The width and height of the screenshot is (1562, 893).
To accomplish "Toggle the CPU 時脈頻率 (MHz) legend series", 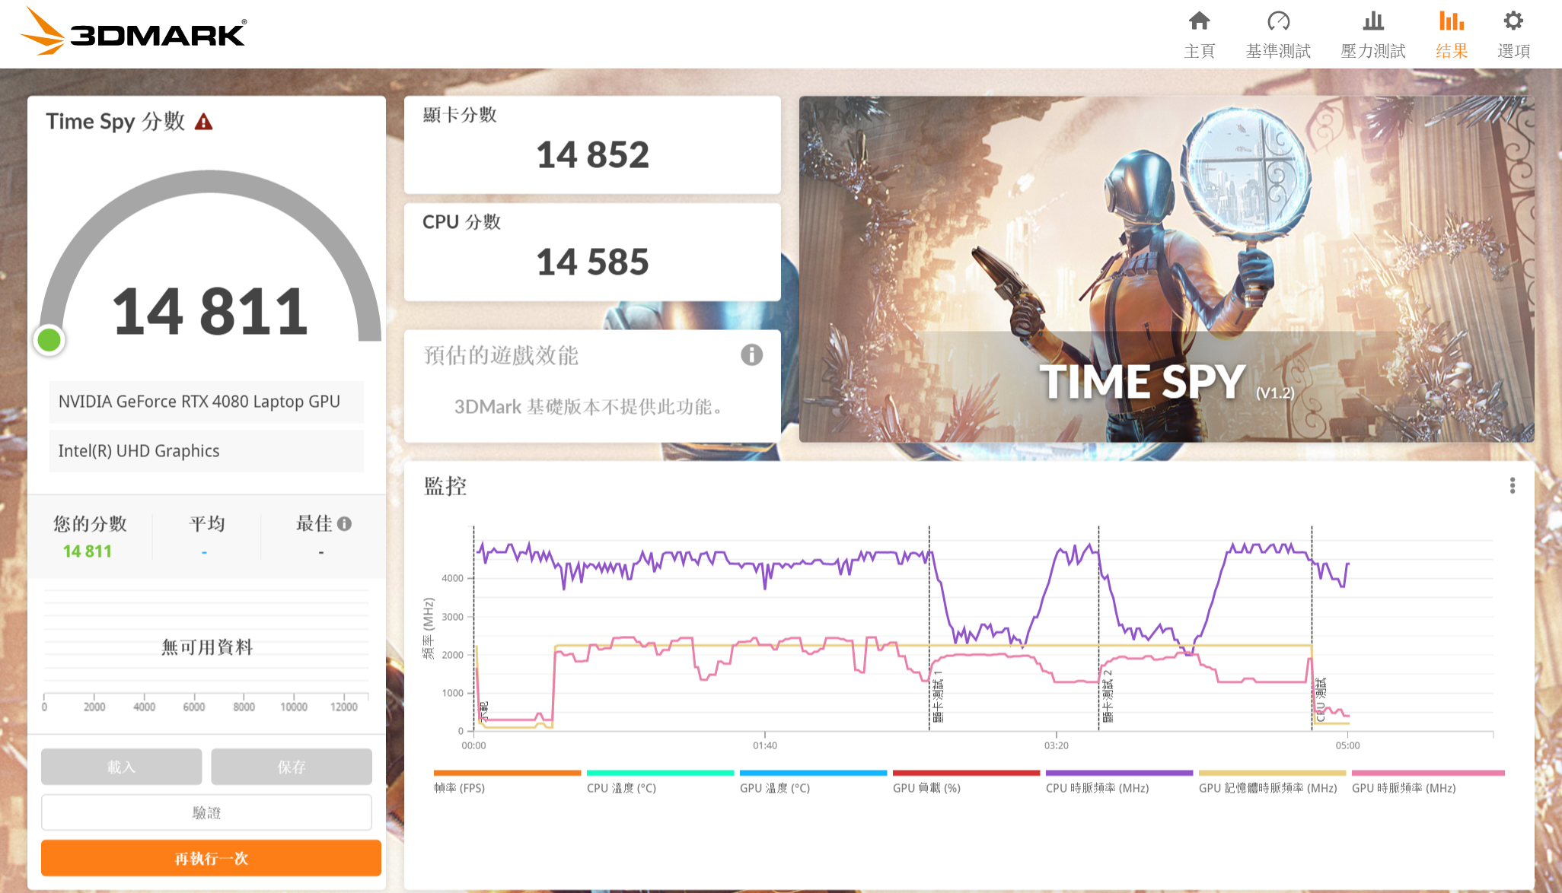I will click(x=1119, y=782).
